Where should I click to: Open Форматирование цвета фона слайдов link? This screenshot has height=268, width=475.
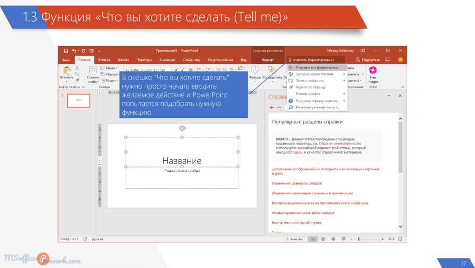[303, 213]
